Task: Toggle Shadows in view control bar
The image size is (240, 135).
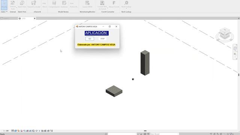Action: 21,131
